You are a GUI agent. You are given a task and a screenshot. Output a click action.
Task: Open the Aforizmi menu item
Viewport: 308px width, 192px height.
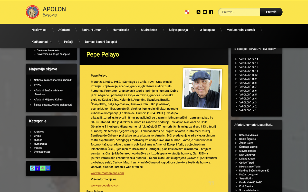(64, 30)
